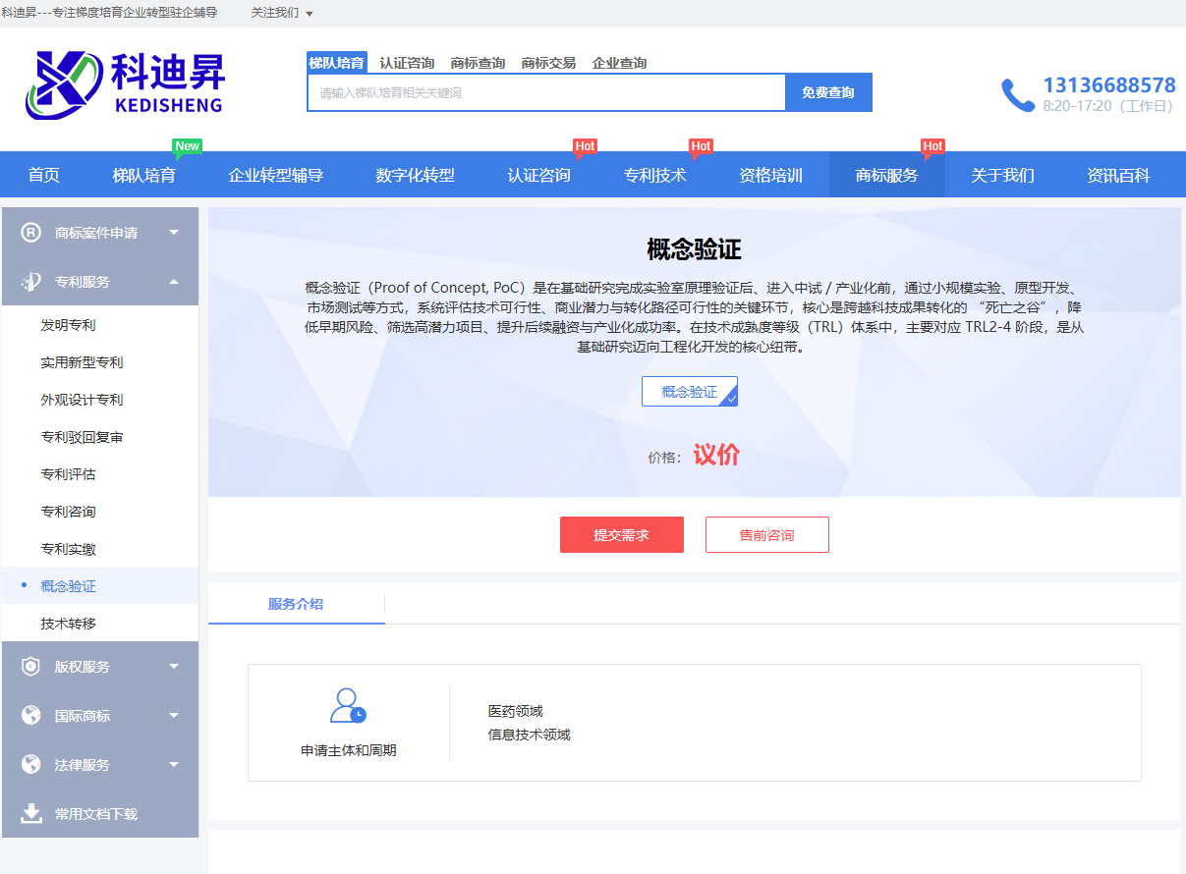This screenshot has width=1186, height=874.
Task: Open 专利技术 in the navigation bar
Action: (x=654, y=176)
